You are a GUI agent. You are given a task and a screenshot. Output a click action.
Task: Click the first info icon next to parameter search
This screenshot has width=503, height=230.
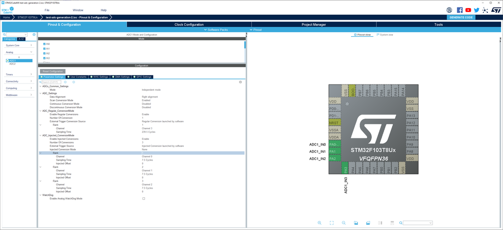(x=65, y=82)
